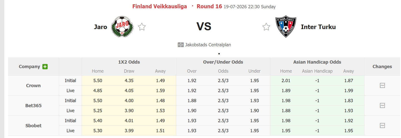
Task: Click the Sbobet company name
Action: pos(33,126)
